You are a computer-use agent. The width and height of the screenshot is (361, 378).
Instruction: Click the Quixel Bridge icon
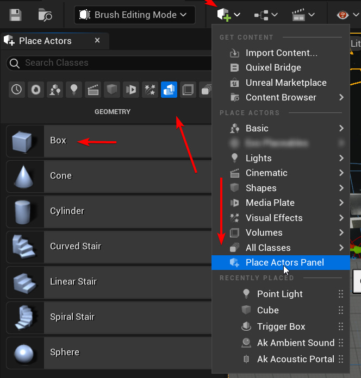click(x=234, y=68)
